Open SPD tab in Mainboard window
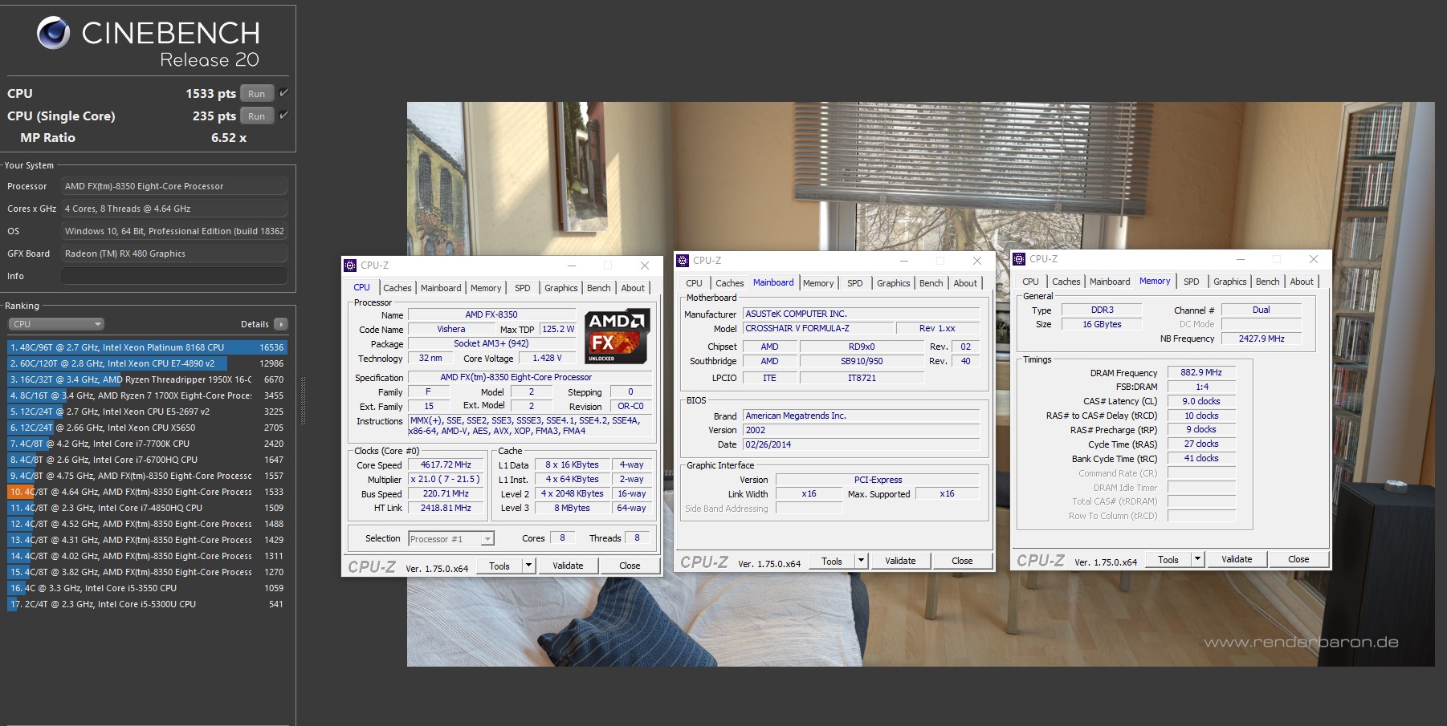Viewport: 1447px width, 726px height. 855,283
